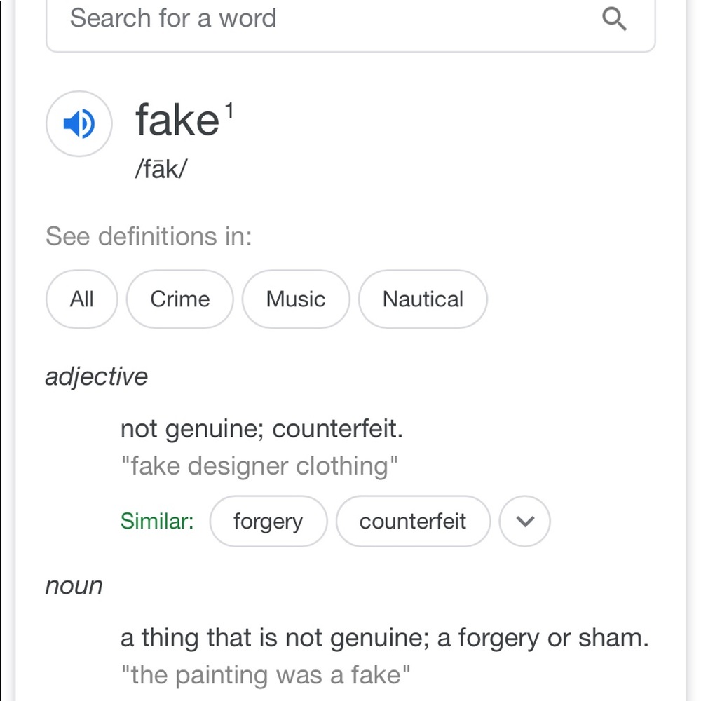This screenshot has height=701, width=701.
Task: Select the All definitions filter
Action: (81, 299)
